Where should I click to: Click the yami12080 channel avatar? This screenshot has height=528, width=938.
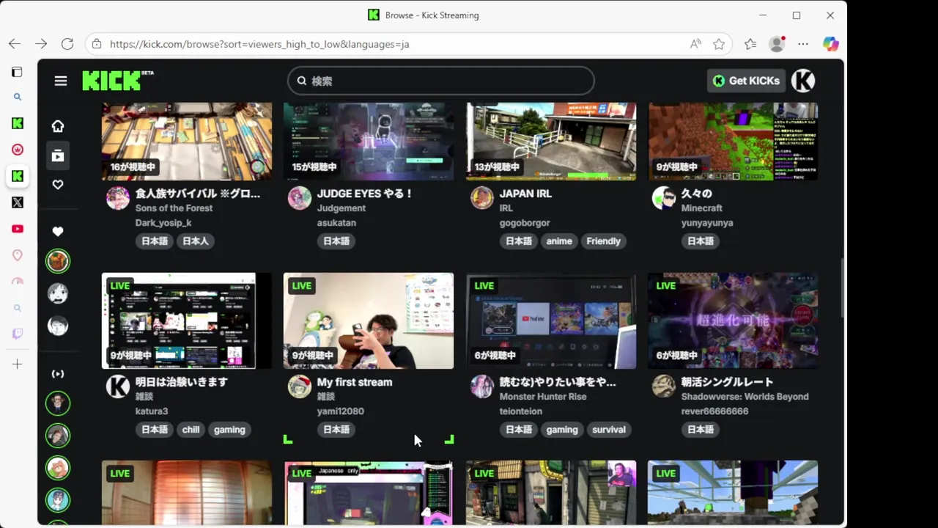[300, 386]
